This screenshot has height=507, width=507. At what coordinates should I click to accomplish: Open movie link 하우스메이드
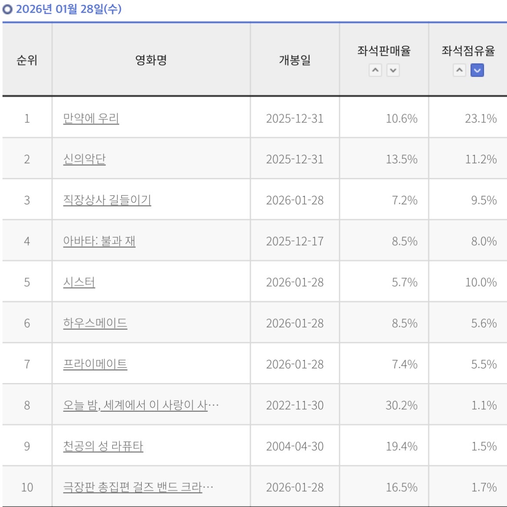[x=95, y=323]
